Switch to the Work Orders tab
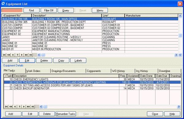Viewport: 184px width, 119px height. [x=33, y=71]
